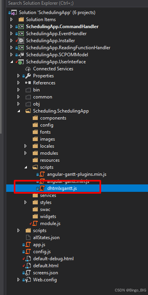Expand the SchedulingApp.CommandHandler project

[12, 27]
